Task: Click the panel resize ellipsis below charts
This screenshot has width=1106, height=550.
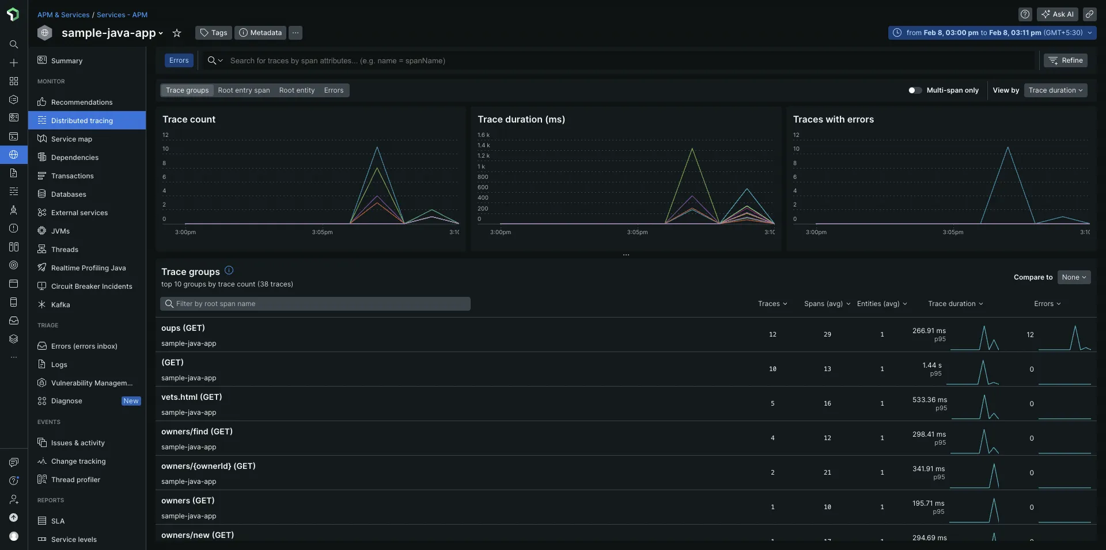Action: pos(626,255)
